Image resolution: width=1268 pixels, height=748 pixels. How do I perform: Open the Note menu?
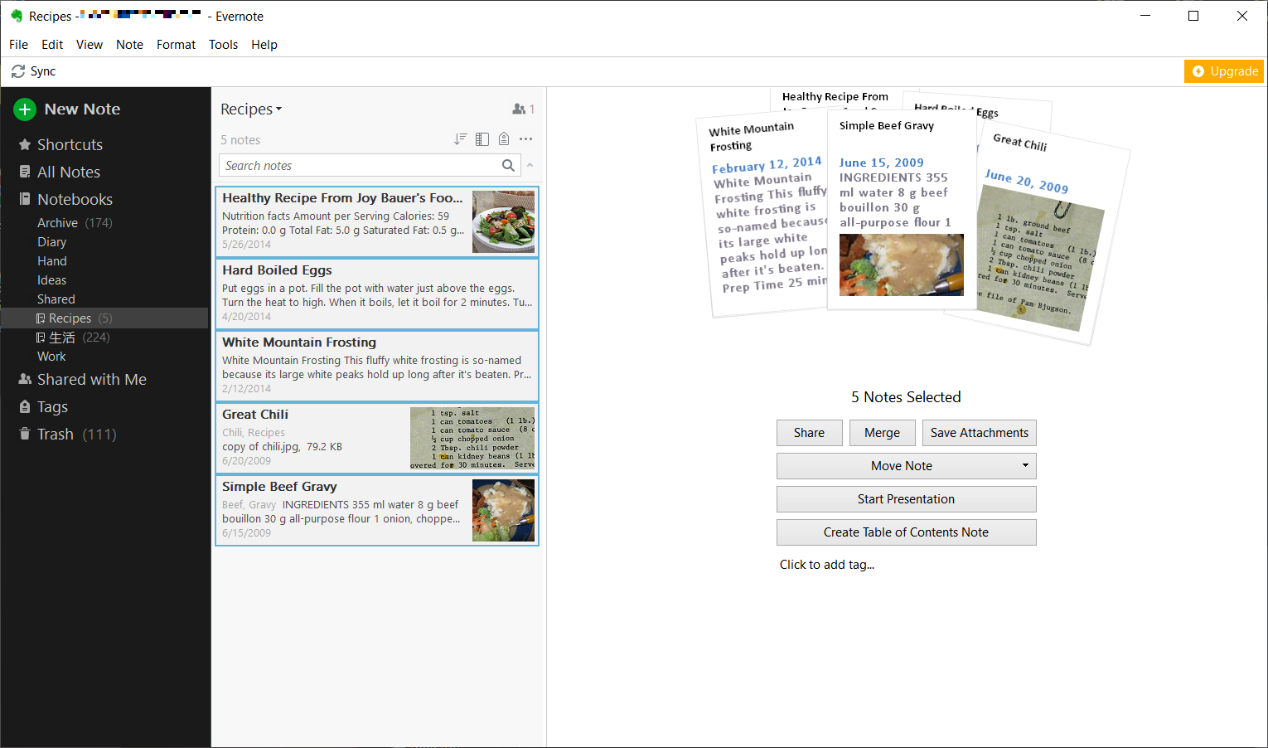point(129,45)
